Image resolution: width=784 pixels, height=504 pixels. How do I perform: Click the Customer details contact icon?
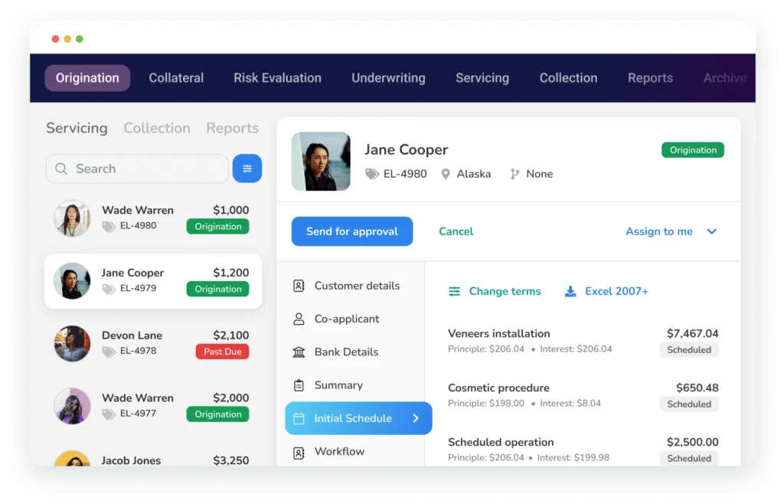[299, 286]
